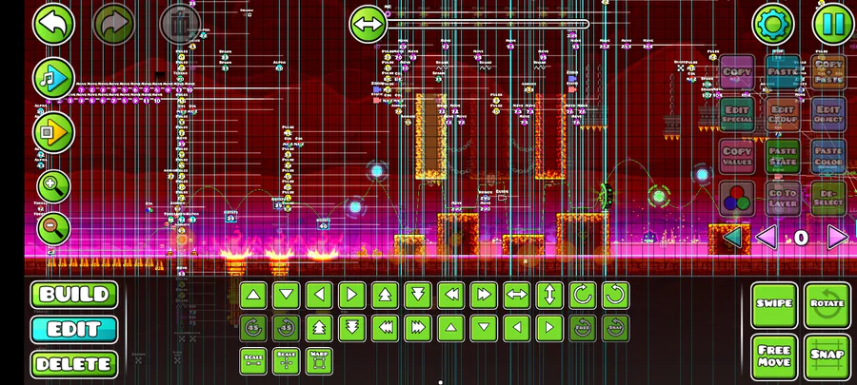The image size is (857, 385).
Task: Move object down with double down-arrow
Action: [x=418, y=296]
